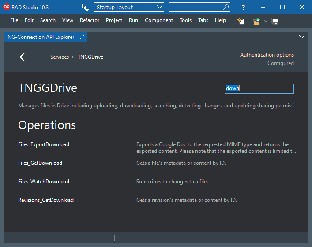Go to Services in the breadcrumb
Screen dimensions: 312x247
60,57
